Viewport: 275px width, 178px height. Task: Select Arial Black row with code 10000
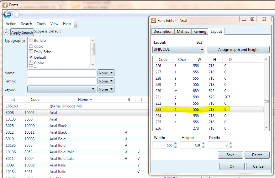pyautogui.click(x=76, y=126)
